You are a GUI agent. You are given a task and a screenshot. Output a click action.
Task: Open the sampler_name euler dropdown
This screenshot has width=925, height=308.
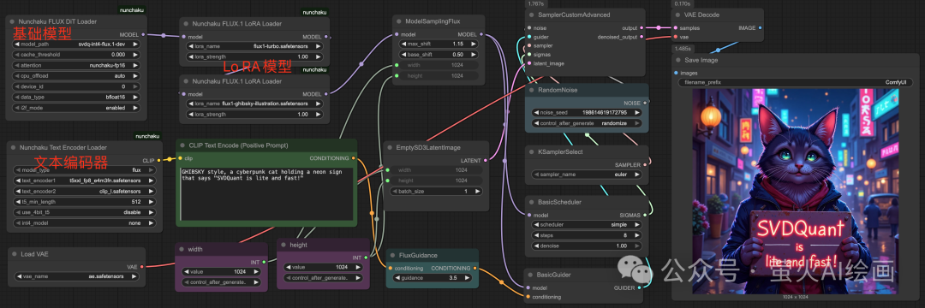587,175
